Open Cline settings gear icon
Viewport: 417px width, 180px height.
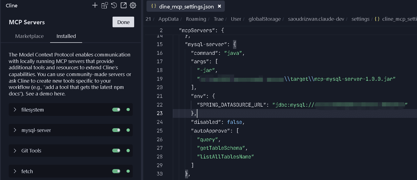point(133,5)
